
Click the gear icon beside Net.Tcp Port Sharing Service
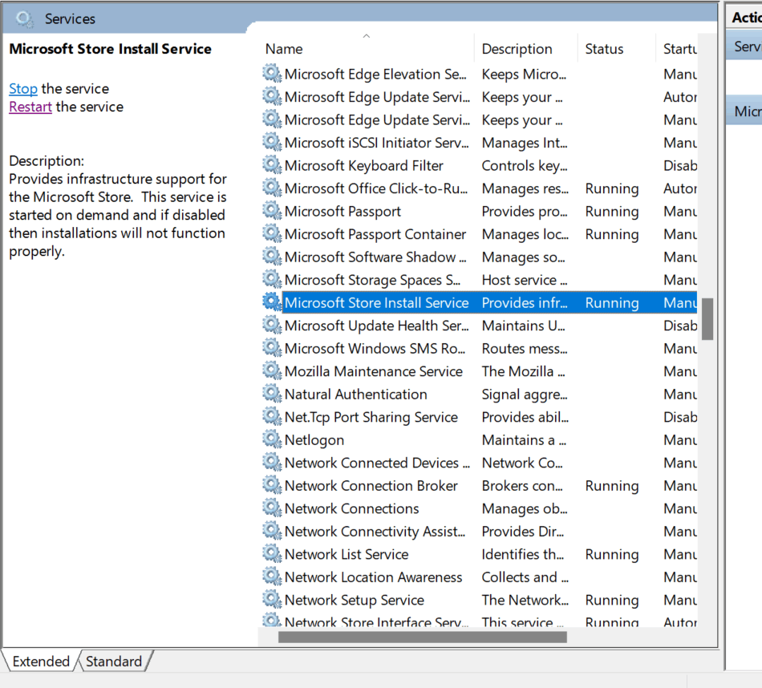(272, 416)
